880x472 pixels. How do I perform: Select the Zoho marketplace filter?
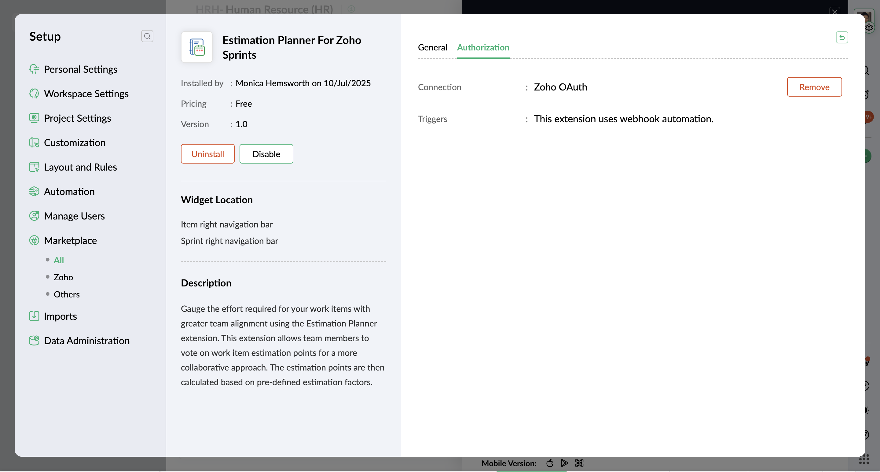pos(63,277)
